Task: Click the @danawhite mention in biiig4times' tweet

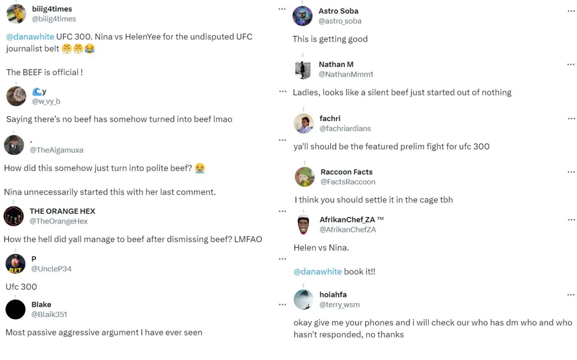Action: (x=30, y=36)
